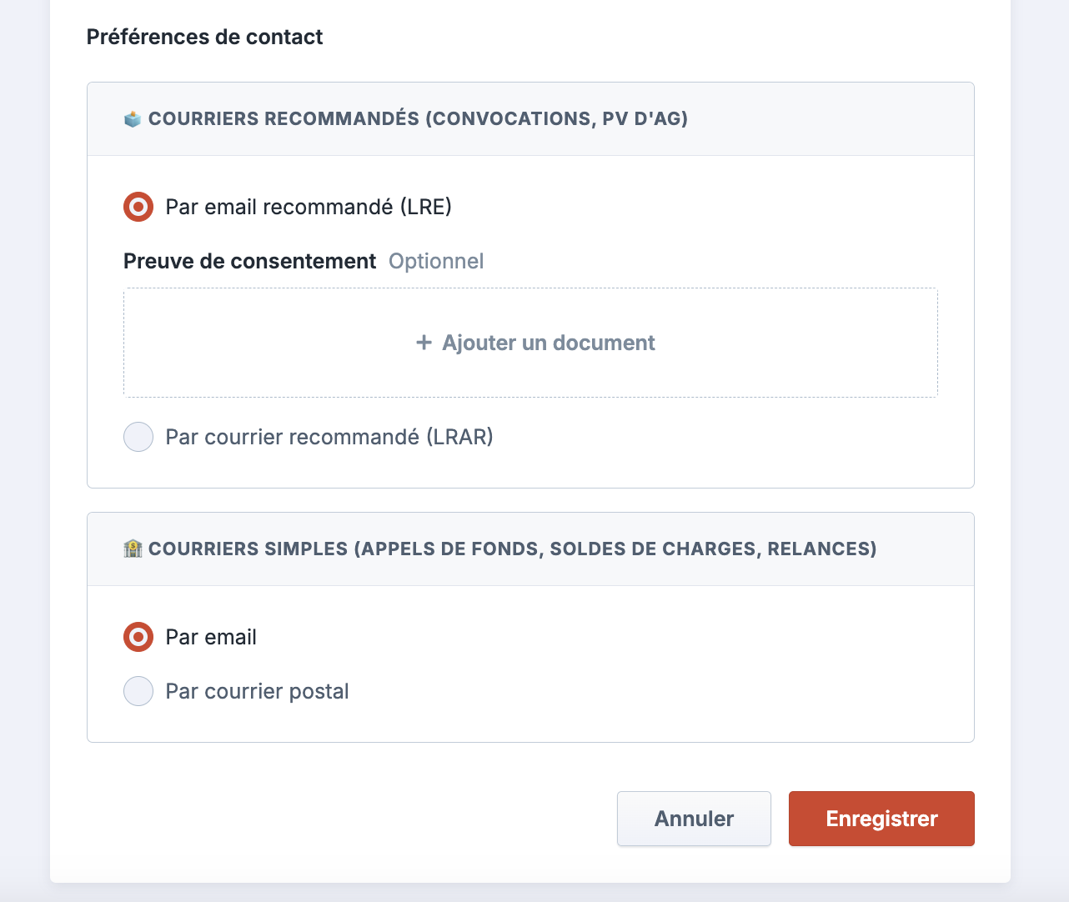
Task: Click the 'Par courrier postal' label text
Action: 257,691
